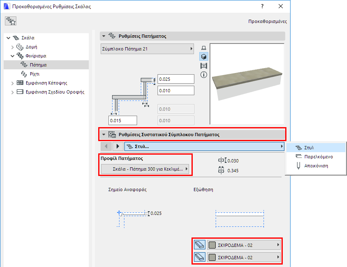Open second ΣΚΥΡΟΔΕΜΑ - 02 material dropdown

coord(243,257)
